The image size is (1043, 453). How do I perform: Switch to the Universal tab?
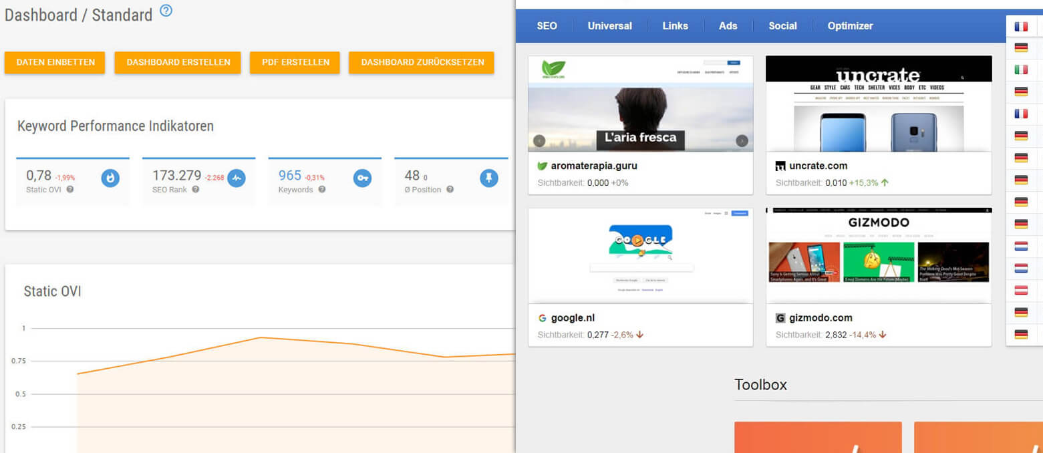609,26
